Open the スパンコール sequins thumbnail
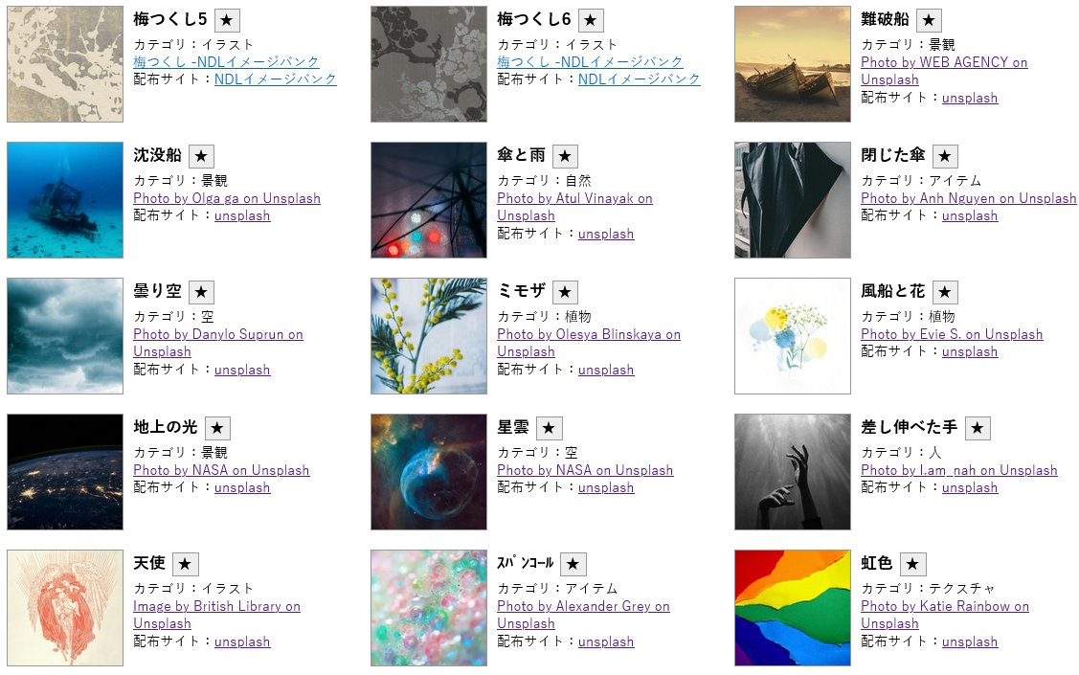Image resolution: width=1079 pixels, height=675 pixels. coord(429,608)
